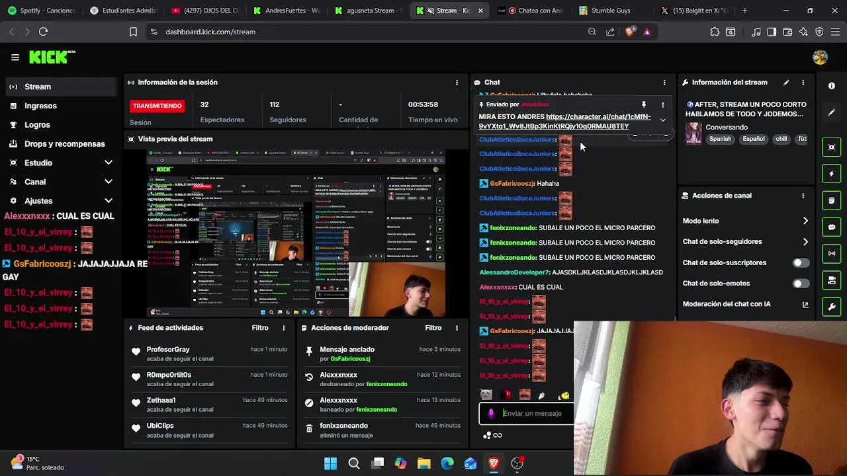Open pinned message three-dot menu
Screen dimensions: 847x476
662,104
